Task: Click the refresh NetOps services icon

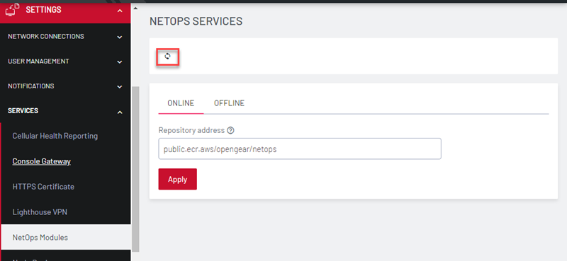Action: [167, 57]
